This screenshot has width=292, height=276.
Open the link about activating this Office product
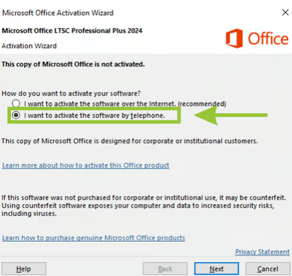click(x=86, y=166)
